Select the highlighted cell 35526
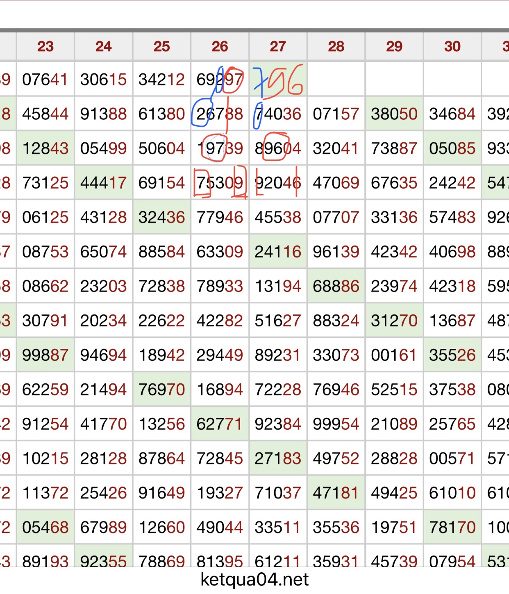The width and height of the screenshot is (509, 594). (x=452, y=355)
